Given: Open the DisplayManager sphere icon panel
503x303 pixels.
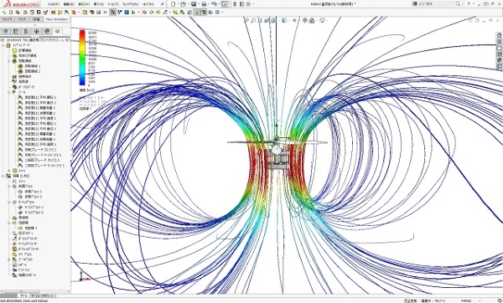Looking at the screenshot, I should click(x=47, y=32).
